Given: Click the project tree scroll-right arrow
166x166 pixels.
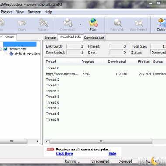Looking at the screenshot, I should pyautogui.click(x=37, y=141).
